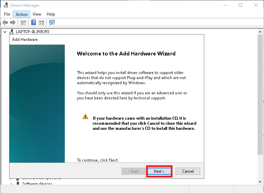Screen dimensions: 264x193
Task: Click the Device Manager title bar icon
Action: pos(6,5)
